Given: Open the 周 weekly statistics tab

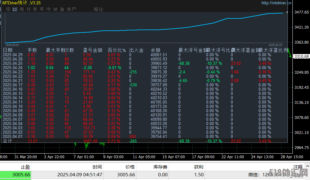Looking at the screenshot, I should click(x=22, y=9).
